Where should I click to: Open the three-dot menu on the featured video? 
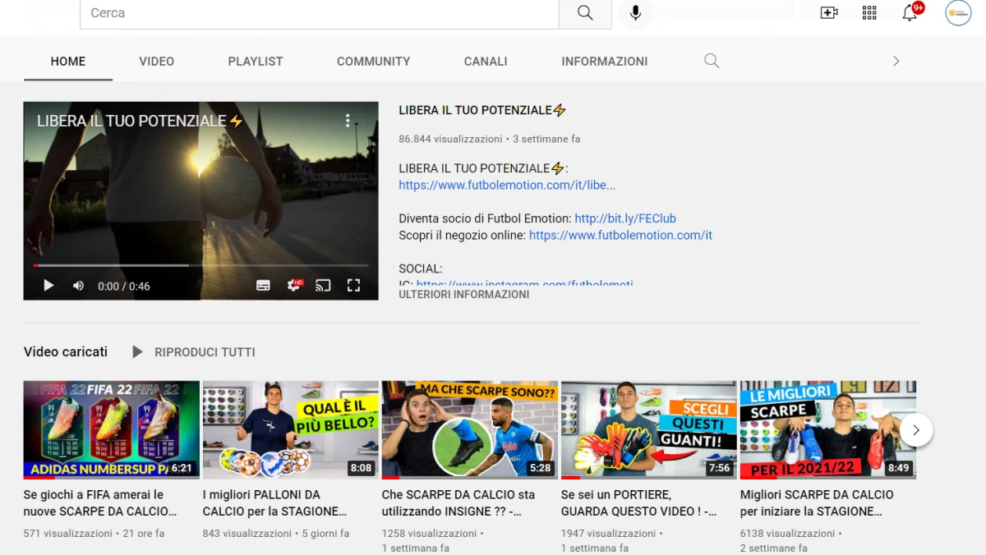(348, 121)
